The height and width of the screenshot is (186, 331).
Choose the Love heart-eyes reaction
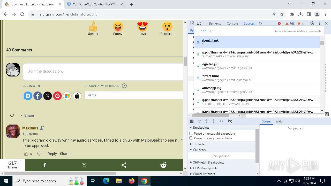142,26
